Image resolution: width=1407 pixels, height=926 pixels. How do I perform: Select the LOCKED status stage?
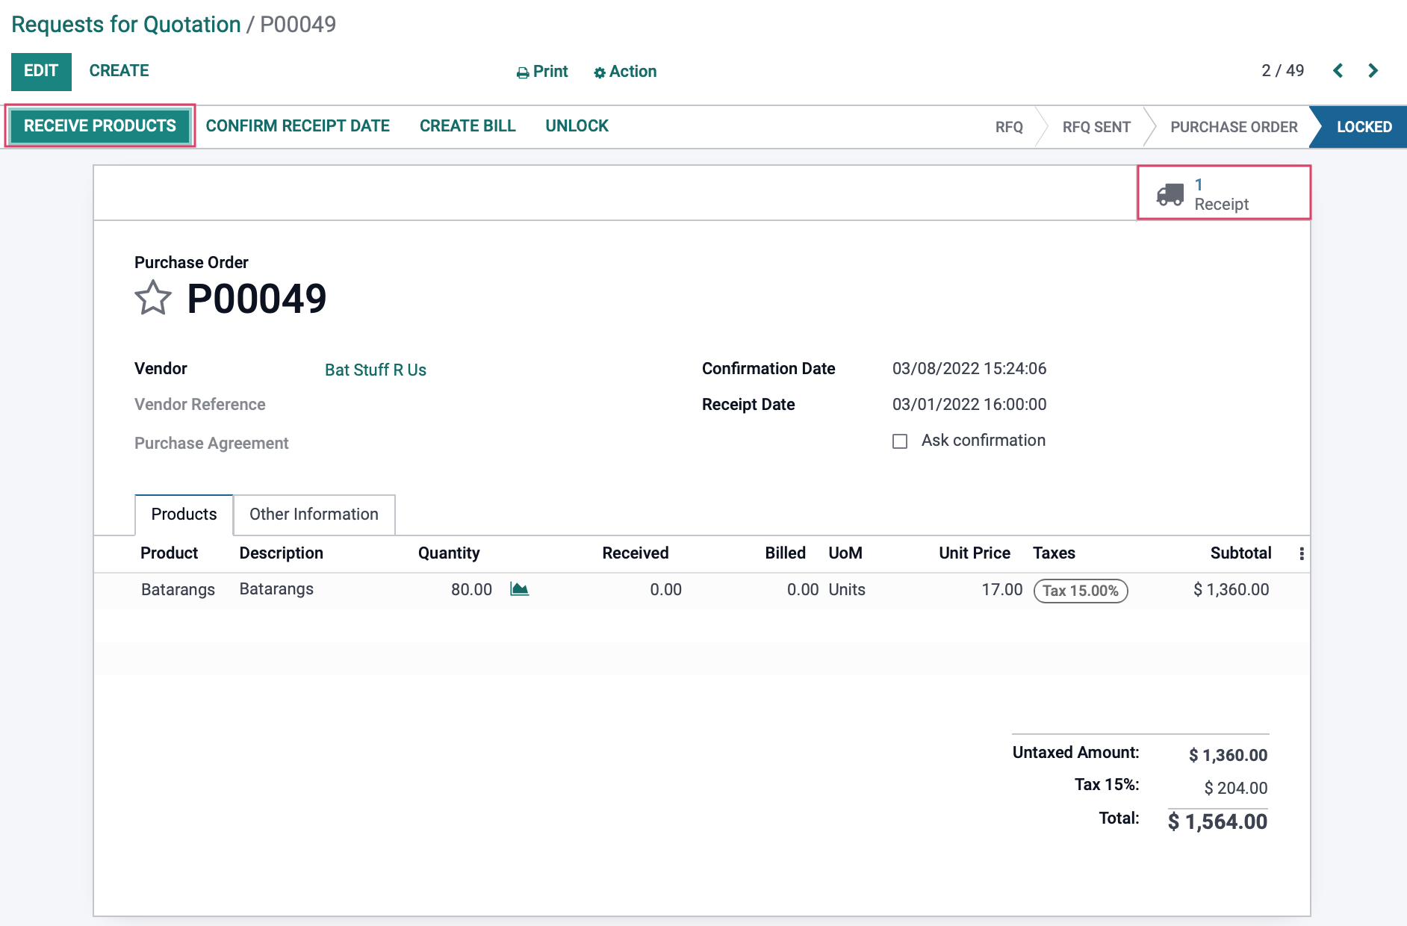pos(1364,127)
